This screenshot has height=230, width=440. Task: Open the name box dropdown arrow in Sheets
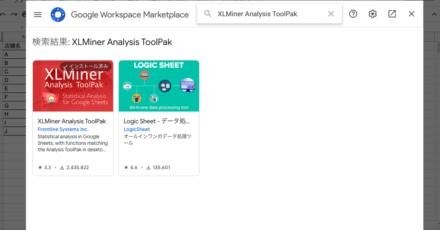(x=22, y=27)
